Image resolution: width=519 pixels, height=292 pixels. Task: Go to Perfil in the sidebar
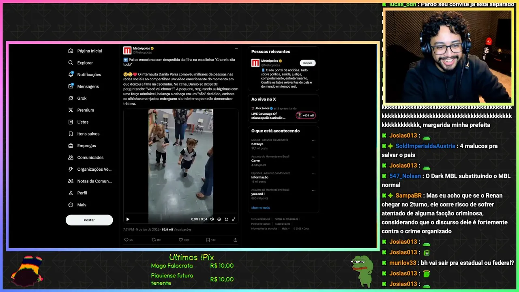point(78,193)
